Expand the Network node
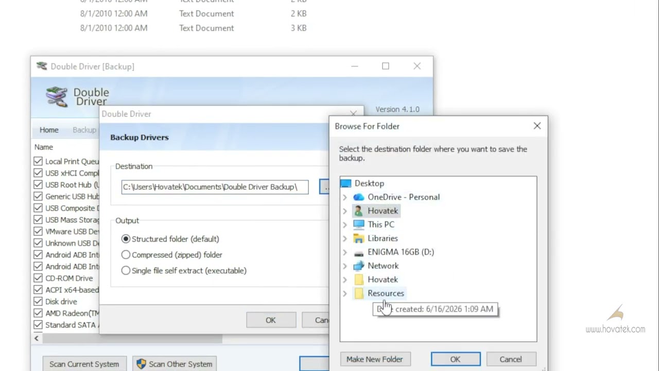 [345, 266]
